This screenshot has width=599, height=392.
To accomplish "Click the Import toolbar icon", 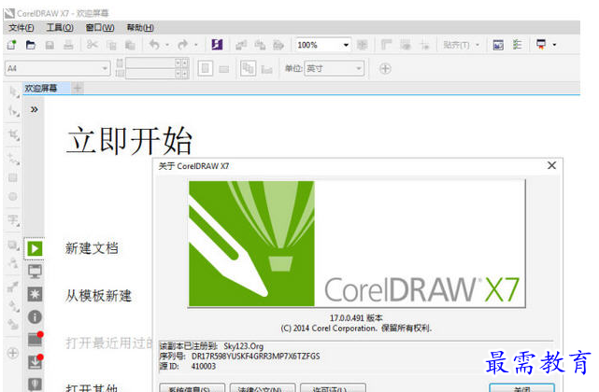I will (241, 45).
